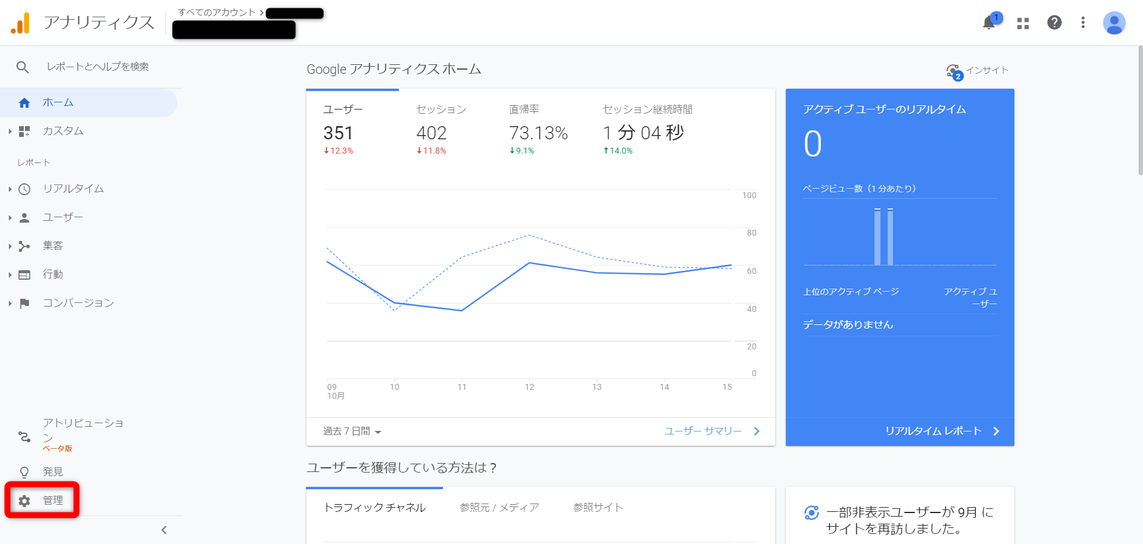Click the レポートとヘルプを検索 search field
The image size is (1143, 544).
pyautogui.click(x=98, y=67)
